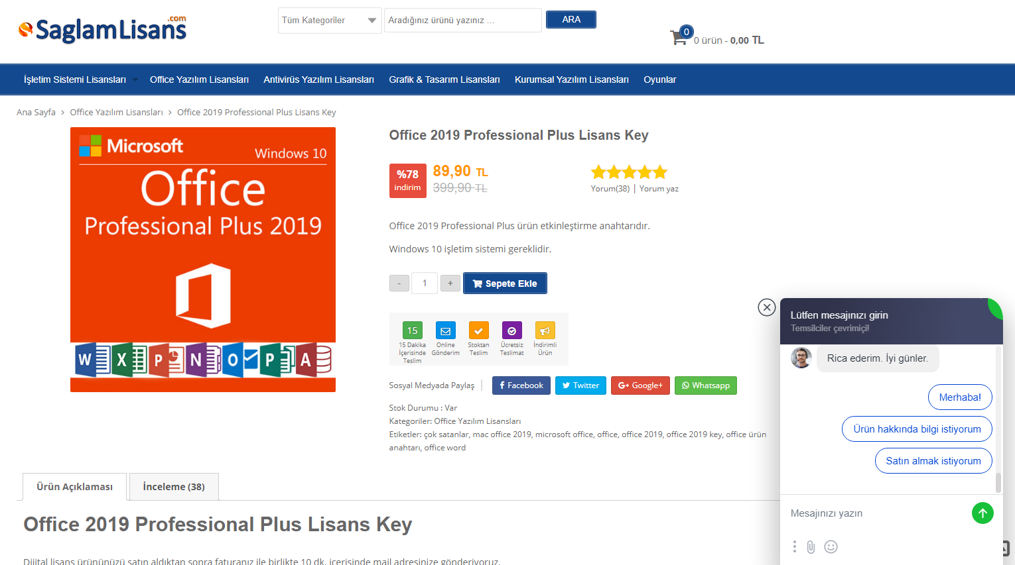Rate the product using the star rating
The height and width of the screenshot is (565, 1015).
click(629, 172)
